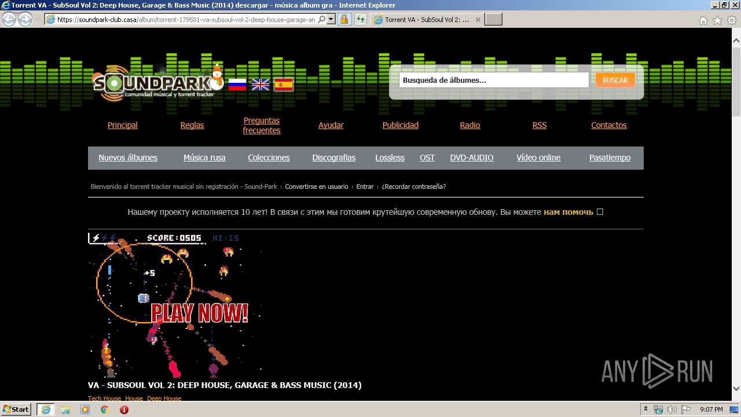Show hidden tray icons arrow
741x417 pixels.
[645, 409]
